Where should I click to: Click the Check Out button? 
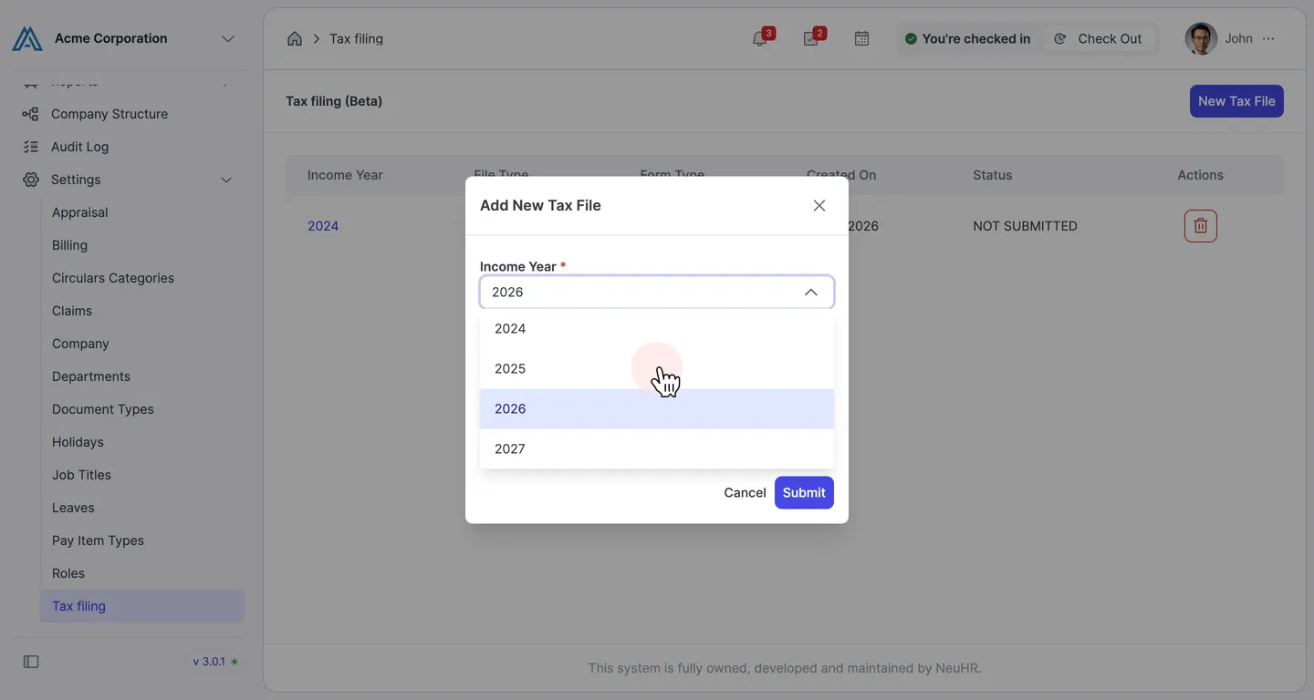point(1099,38)
